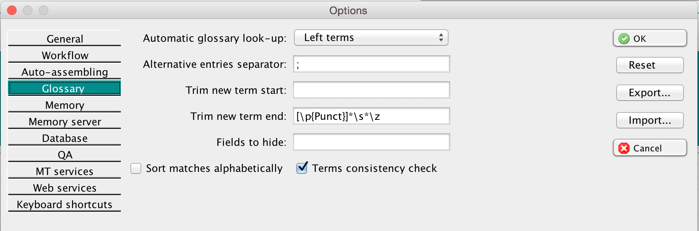
Task: Click the Export... button
Action: [650, 93]
